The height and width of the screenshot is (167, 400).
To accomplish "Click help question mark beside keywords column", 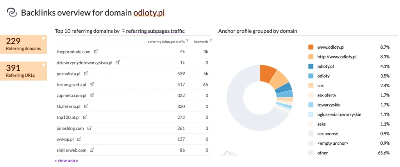I will (210, 40).
